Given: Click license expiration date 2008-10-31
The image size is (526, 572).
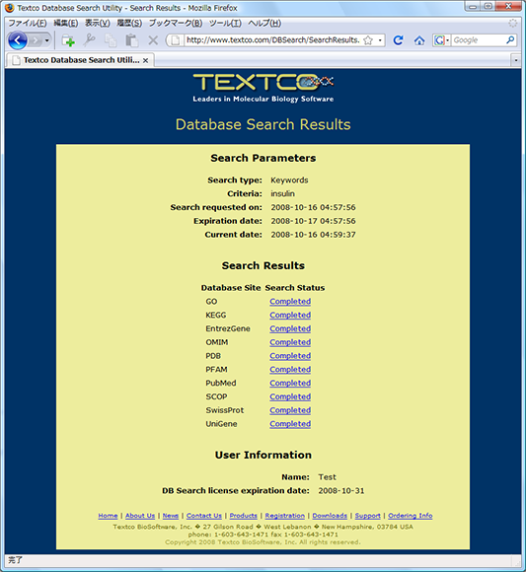Looking at the screenshot, I should [x=341, y=491].
